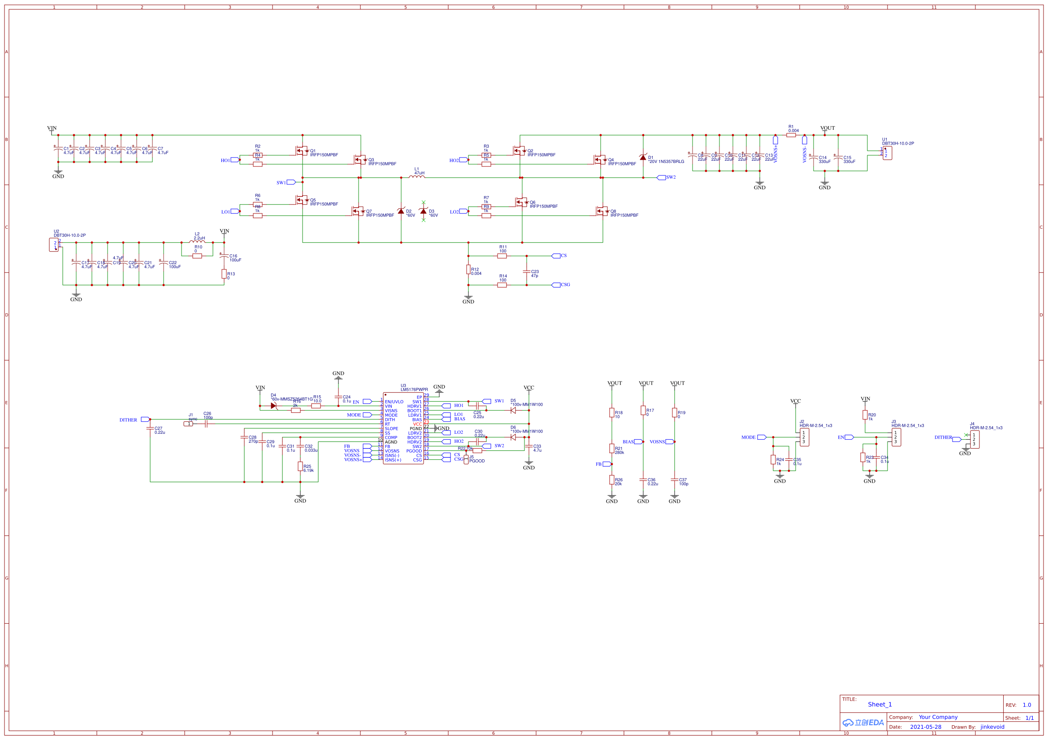This screenshot has width=1048, height=740.
Task: Select the VOSNS+ vertical net port
Action: click(x=775, y=140)
